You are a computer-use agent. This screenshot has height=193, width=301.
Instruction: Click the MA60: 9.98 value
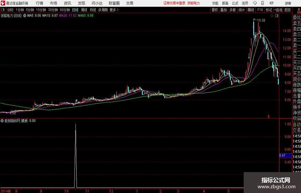pyautogui.click(x=86, y=16)
